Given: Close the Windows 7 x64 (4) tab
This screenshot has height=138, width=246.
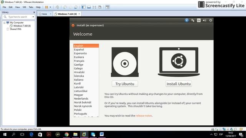Looking at the screenshot, I should (79, 14).
